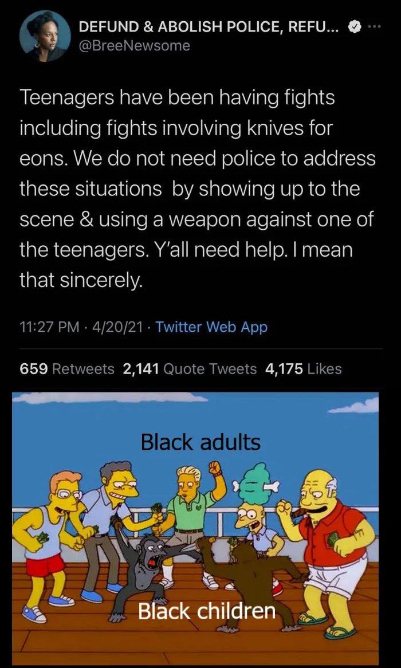Click the 2,141 quote count number
Screen dimensions: 401x668
pos(141,368)
